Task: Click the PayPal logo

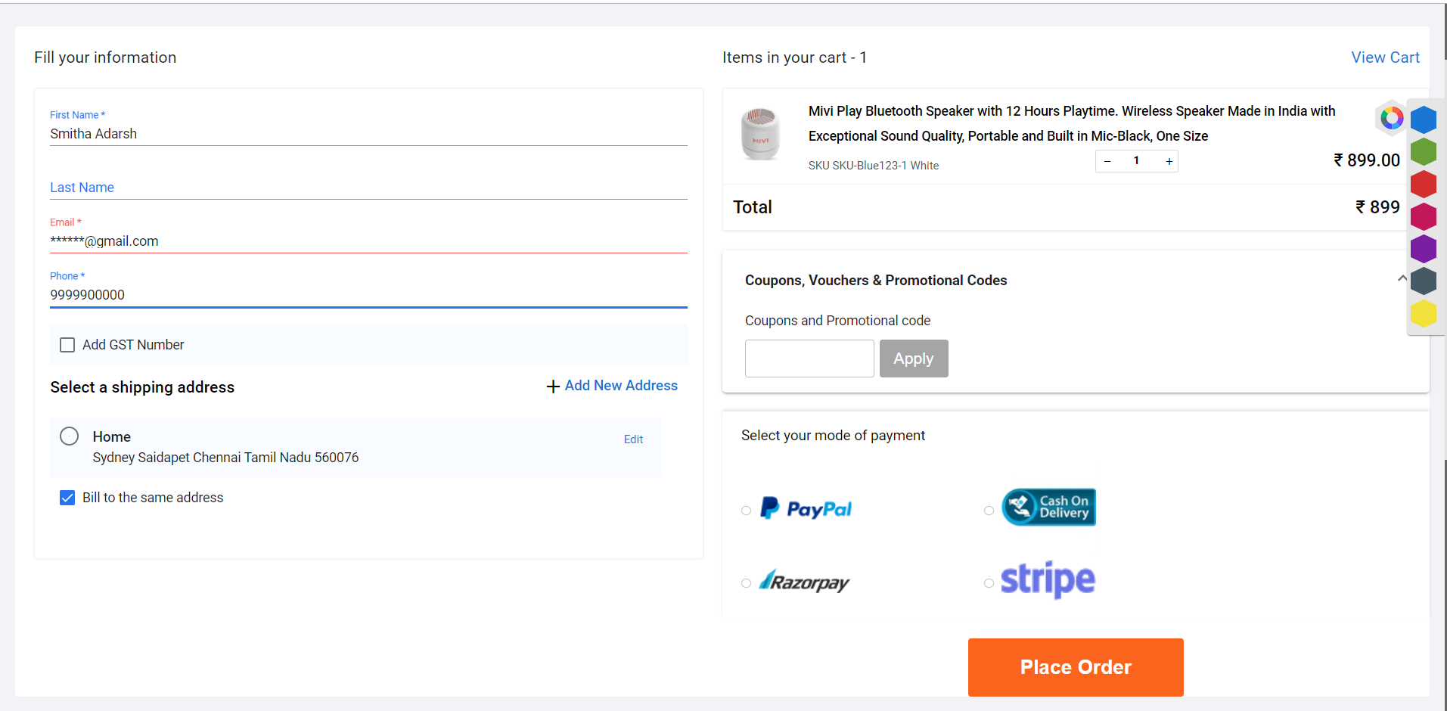Action: coord(806,508)
